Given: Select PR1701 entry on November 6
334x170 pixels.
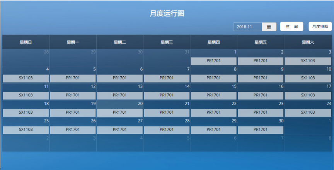Looking at the screenshot, I should click(120, 78).
